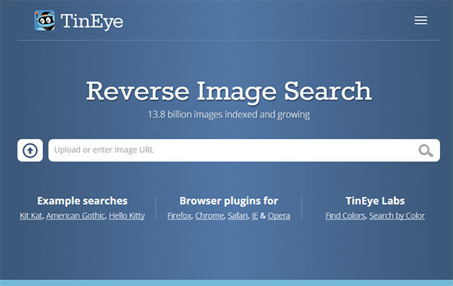Click the TinEye Labs heading
The width and height of the screenshot is (453, 286).
pyautogui.click(x=375, y=201)
